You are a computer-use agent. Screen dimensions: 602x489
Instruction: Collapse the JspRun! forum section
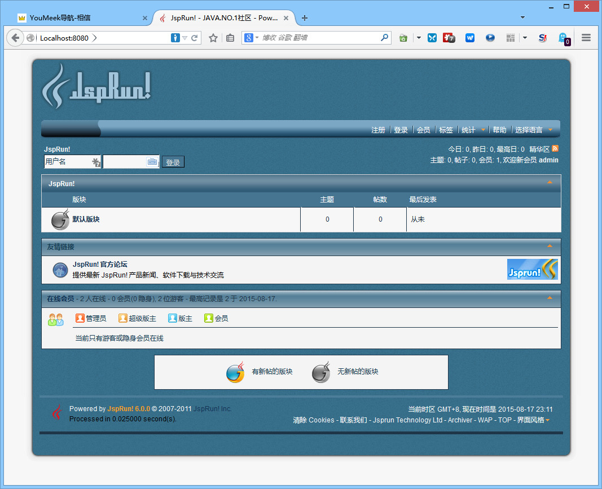click(x=550, y=182)
